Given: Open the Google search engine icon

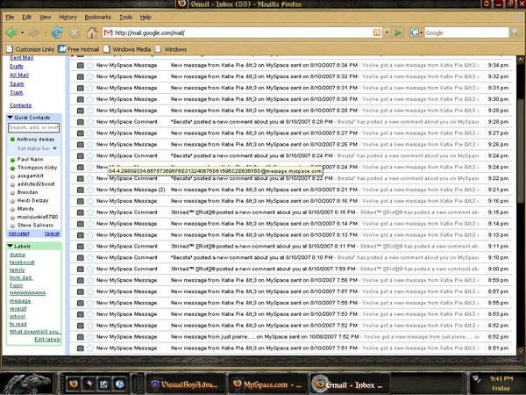Looking at the screenshot, I should tap(415, 32).
